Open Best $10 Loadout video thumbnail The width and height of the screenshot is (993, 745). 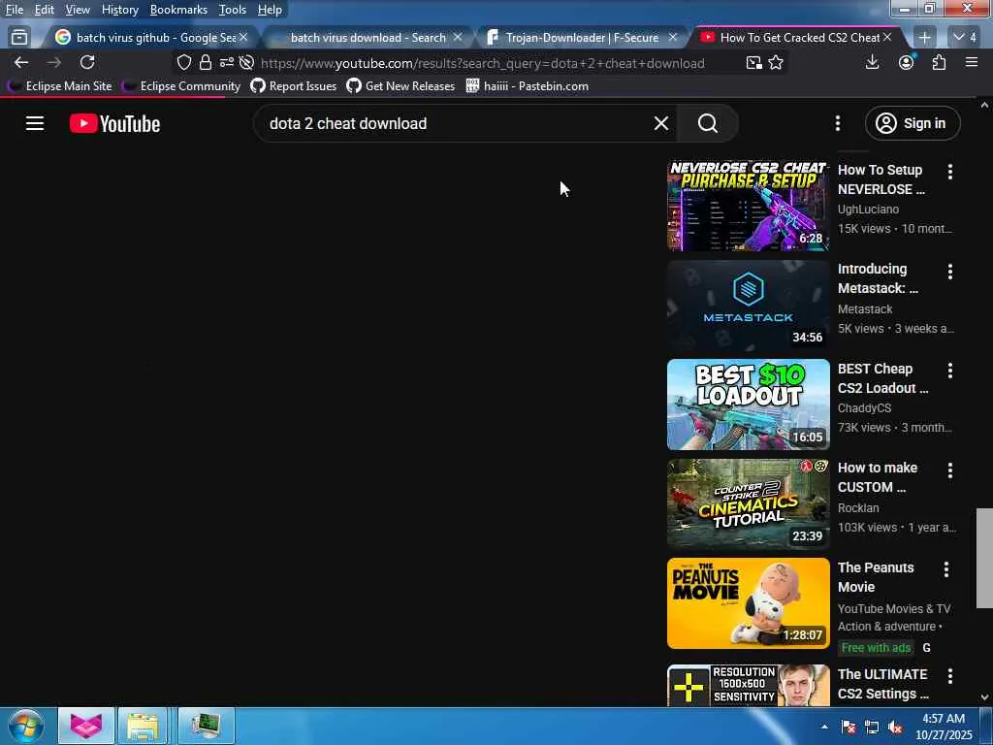(748, 405)
